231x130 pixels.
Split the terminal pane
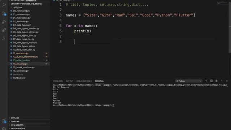coord(212,81)
